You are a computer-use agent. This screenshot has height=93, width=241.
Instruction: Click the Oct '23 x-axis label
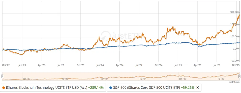coord(81,65)
